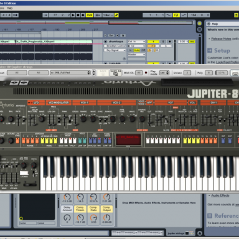The image size is (239, 239).
Task: Arm the drumloops track for recording
Action: 170,42
